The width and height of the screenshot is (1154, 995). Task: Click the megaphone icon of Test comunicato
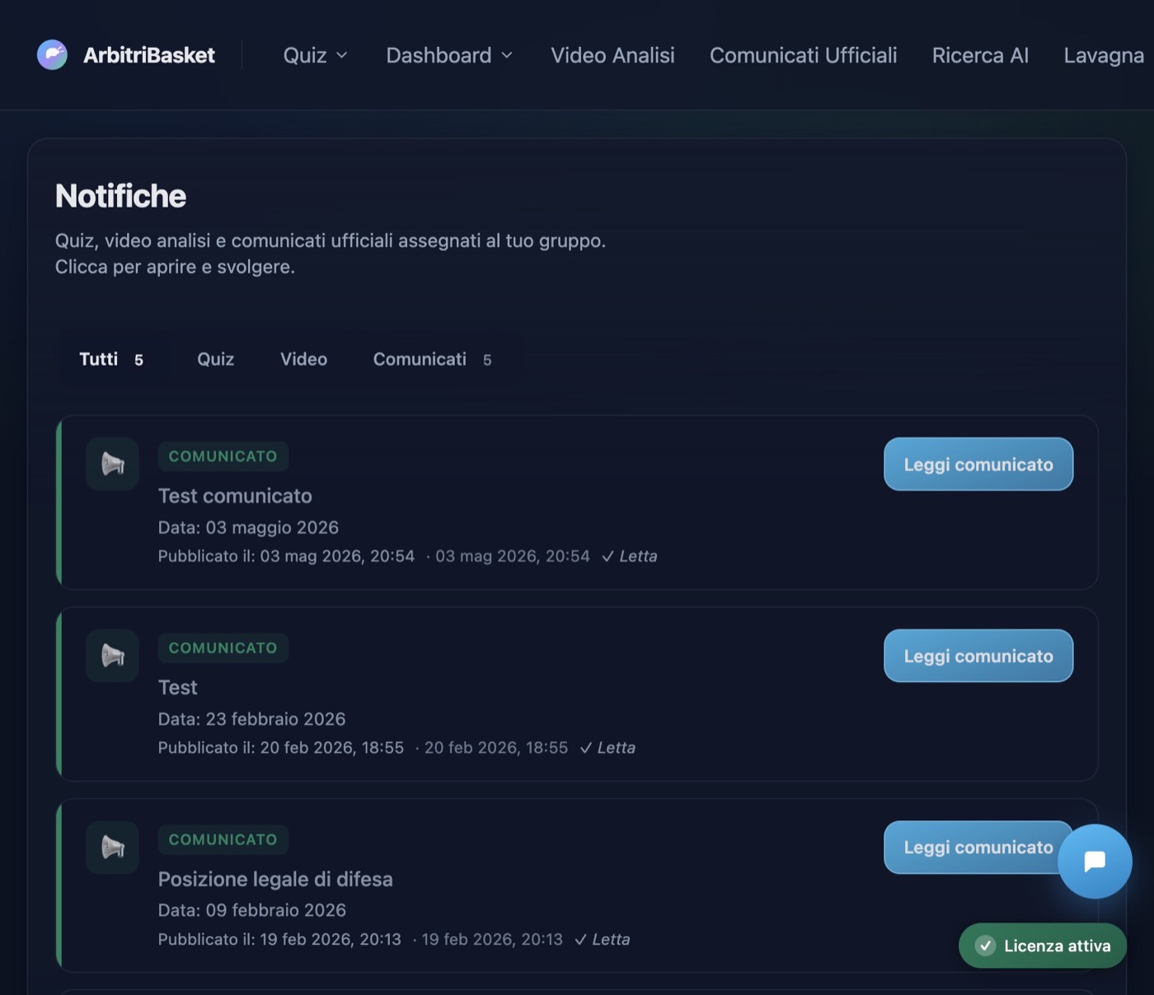[113, 465]
